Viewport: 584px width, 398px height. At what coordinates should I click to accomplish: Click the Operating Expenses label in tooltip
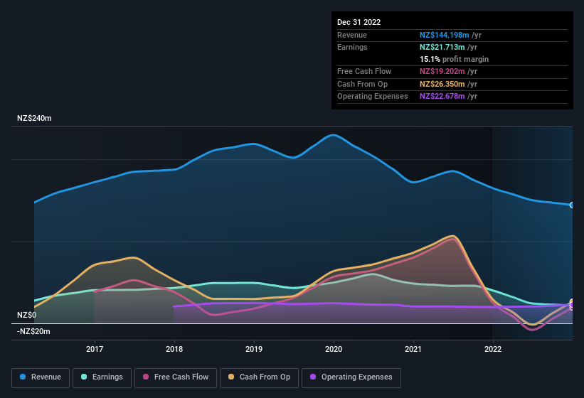click(x=373, y=97)
